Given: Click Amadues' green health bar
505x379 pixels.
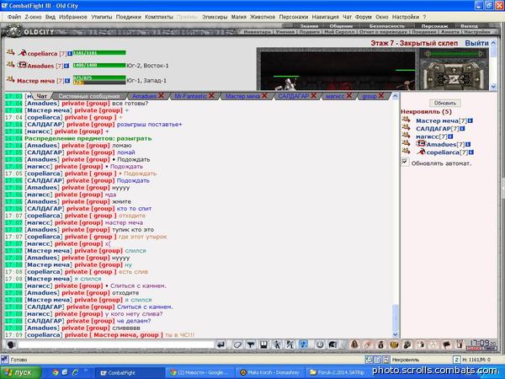Looking at the screenshot, I should (x=99, y=65).
